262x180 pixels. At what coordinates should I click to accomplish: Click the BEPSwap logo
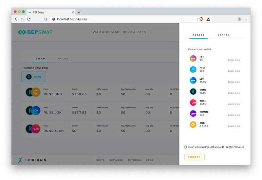coord(35,32)
